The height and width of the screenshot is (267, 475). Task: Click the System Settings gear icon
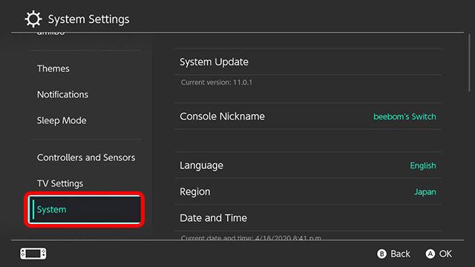coord(33,19)
